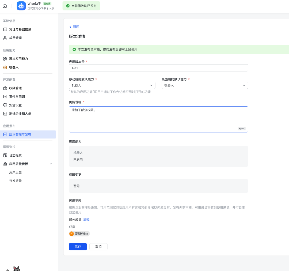Open 桌面端的默认能力 dropdown
Image resolution: width=289 pixels, height=271 pixels.
tap(205, 85)
